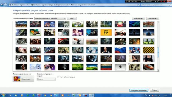This screenshot has height=97, width=172.
Task: Open the folder icon on taskbar
Action: point(16,95)
